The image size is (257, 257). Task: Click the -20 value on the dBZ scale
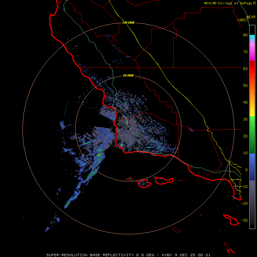pyautogui.click(x=244, y=203)
